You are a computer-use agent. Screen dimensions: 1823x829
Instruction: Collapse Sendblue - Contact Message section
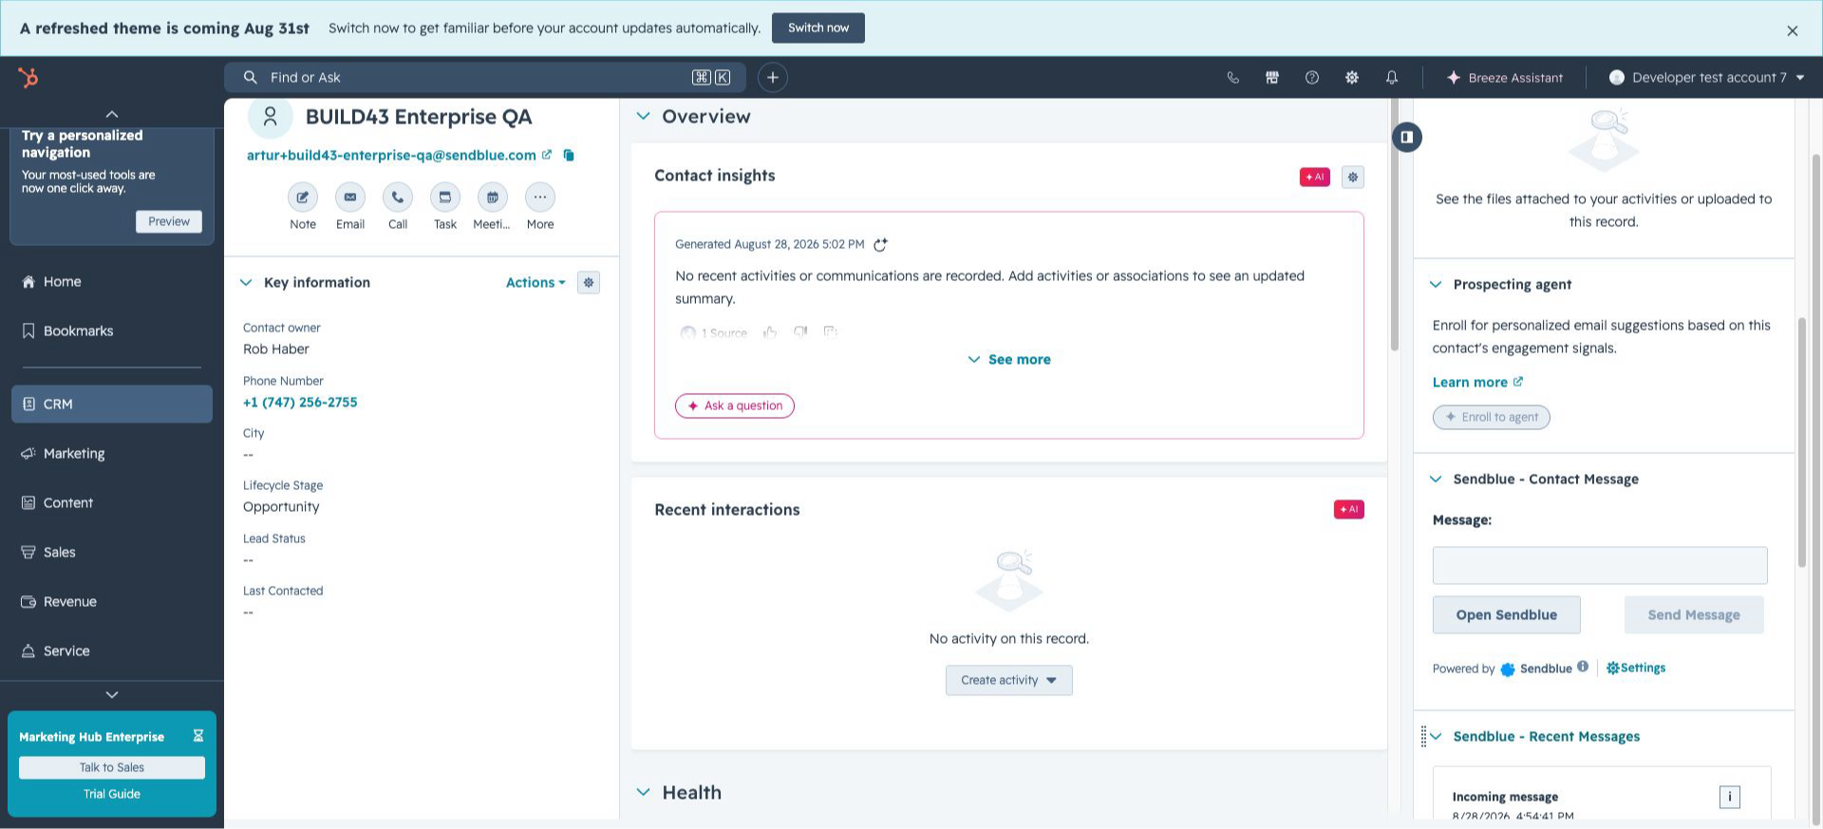pyautogui.click(x=1436, y=480)
